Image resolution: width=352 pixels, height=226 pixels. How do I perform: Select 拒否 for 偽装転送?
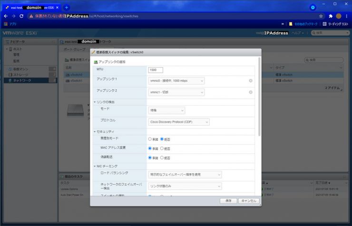(x=162, y=157)
